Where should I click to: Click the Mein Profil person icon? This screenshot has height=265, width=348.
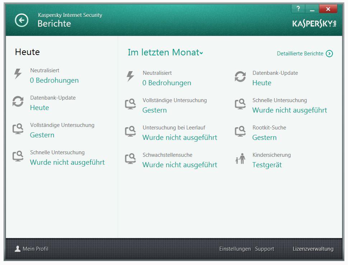pyautogui.click(x=18, y=249)
